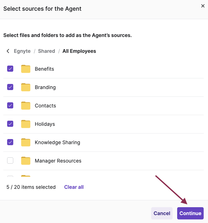Open the Shared breadcrumb level
208x223 pixels.
coord(46,51)
